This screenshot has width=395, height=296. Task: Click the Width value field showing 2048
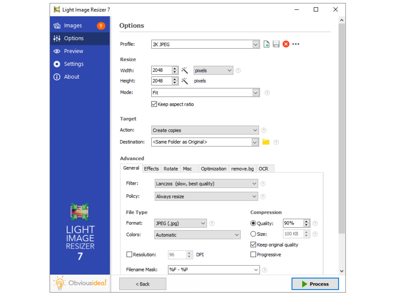click(162, 70)
